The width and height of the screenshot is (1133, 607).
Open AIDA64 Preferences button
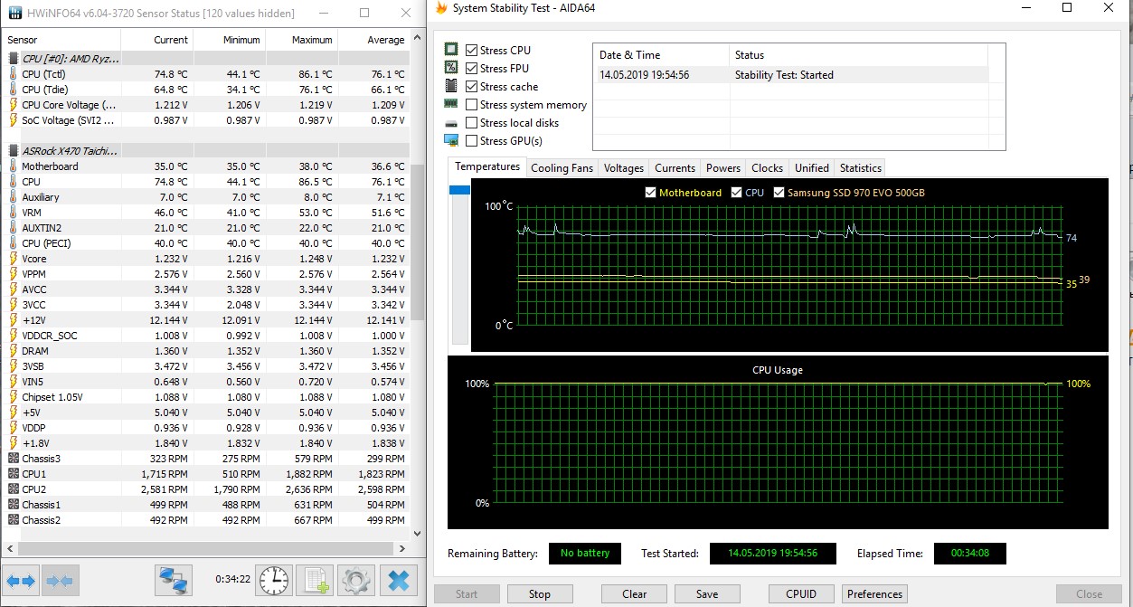[x=875, y=594]
